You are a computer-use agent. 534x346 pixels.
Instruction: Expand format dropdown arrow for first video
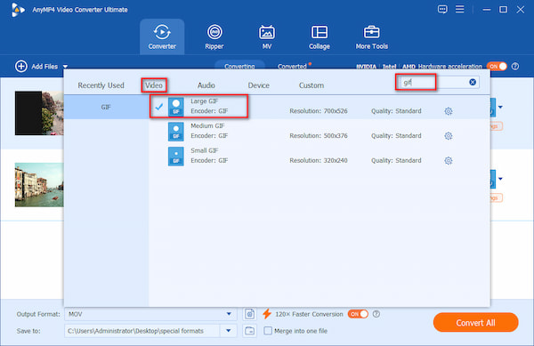click(x=500, y=107)
